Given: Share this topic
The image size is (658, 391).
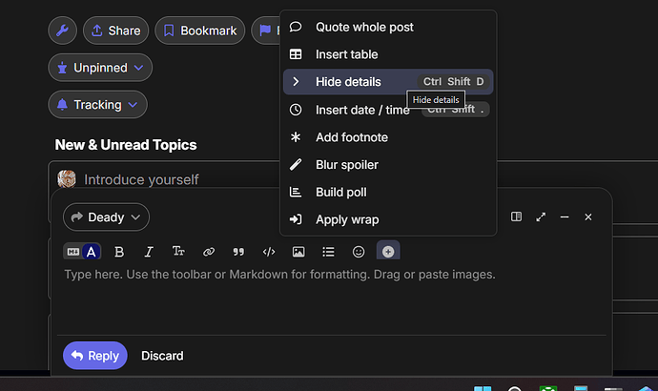Looking at the screenshot, I should (115, 31).
